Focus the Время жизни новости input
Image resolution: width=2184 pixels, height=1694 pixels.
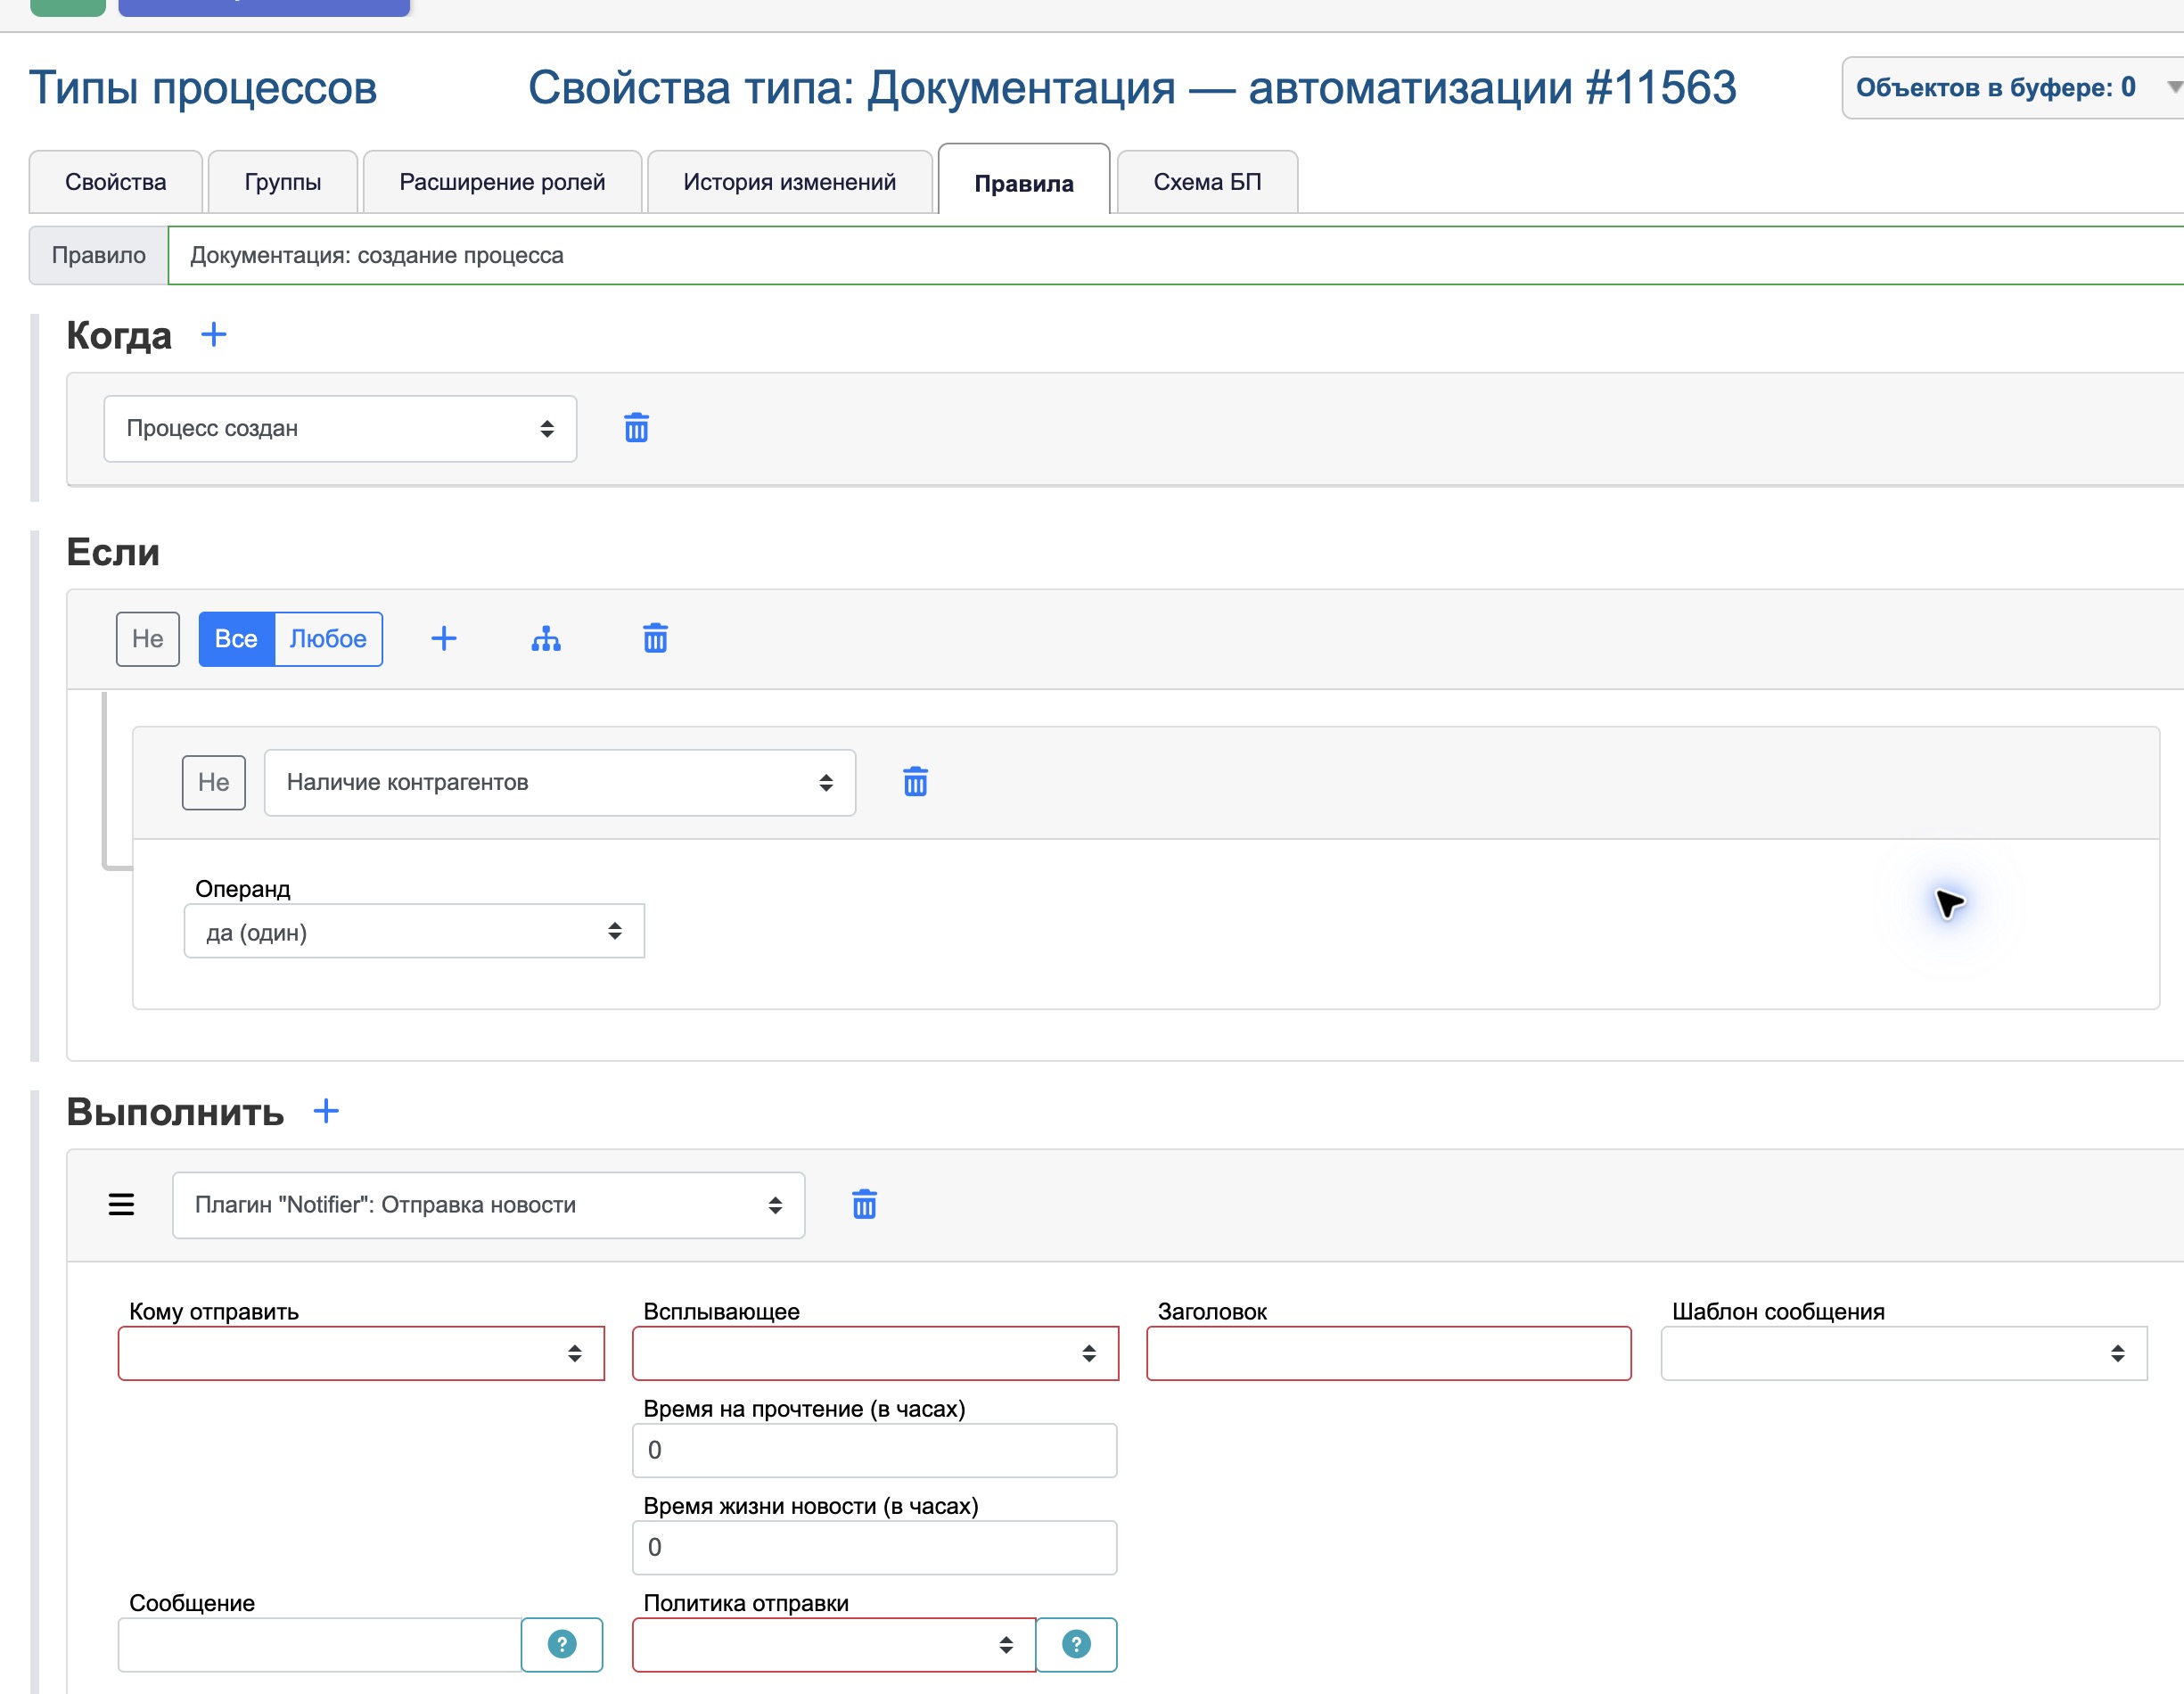pyautogui.click(x=875, y=1547)
